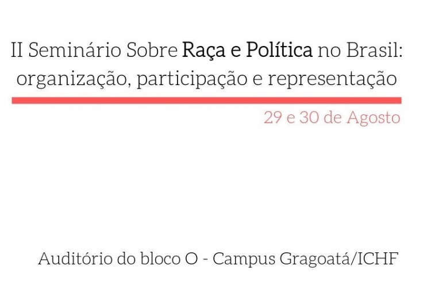Click the word "Brasil" in the heading
Viewport: 431px width, 288px height.
click(x=371, y=51)
